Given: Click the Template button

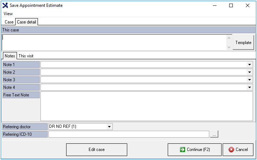Looking at the screenshot, I should (243, 43).
